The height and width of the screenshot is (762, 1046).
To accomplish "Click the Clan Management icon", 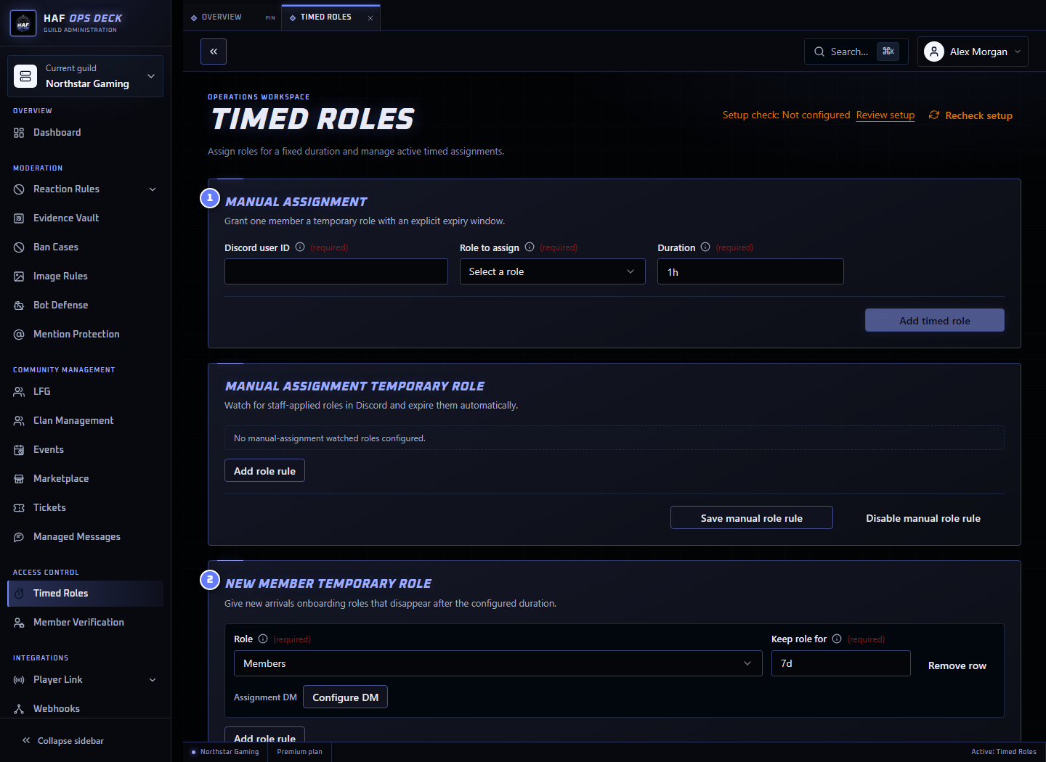I will point(19,421).
